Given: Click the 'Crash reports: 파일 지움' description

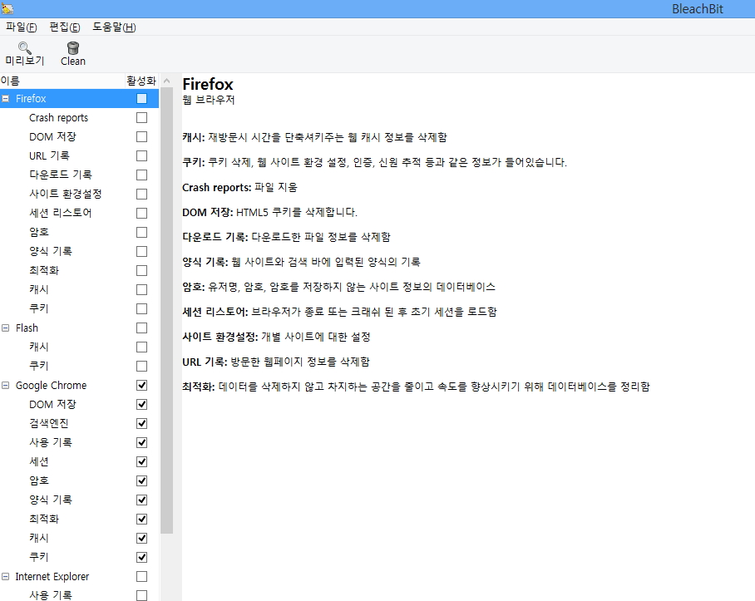Looking at the screenshot, I should point(239,187).
